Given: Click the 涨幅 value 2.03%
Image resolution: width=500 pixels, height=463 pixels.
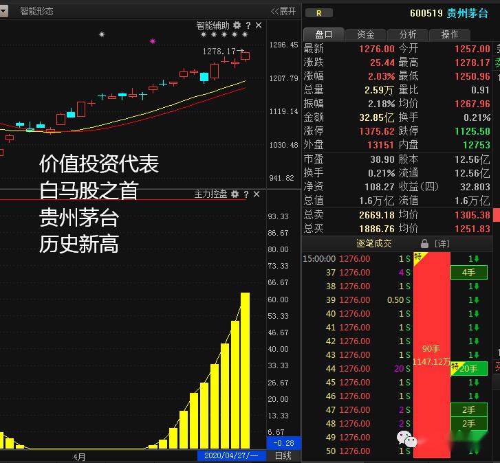Looking at the screenshot, I should 382,76.
